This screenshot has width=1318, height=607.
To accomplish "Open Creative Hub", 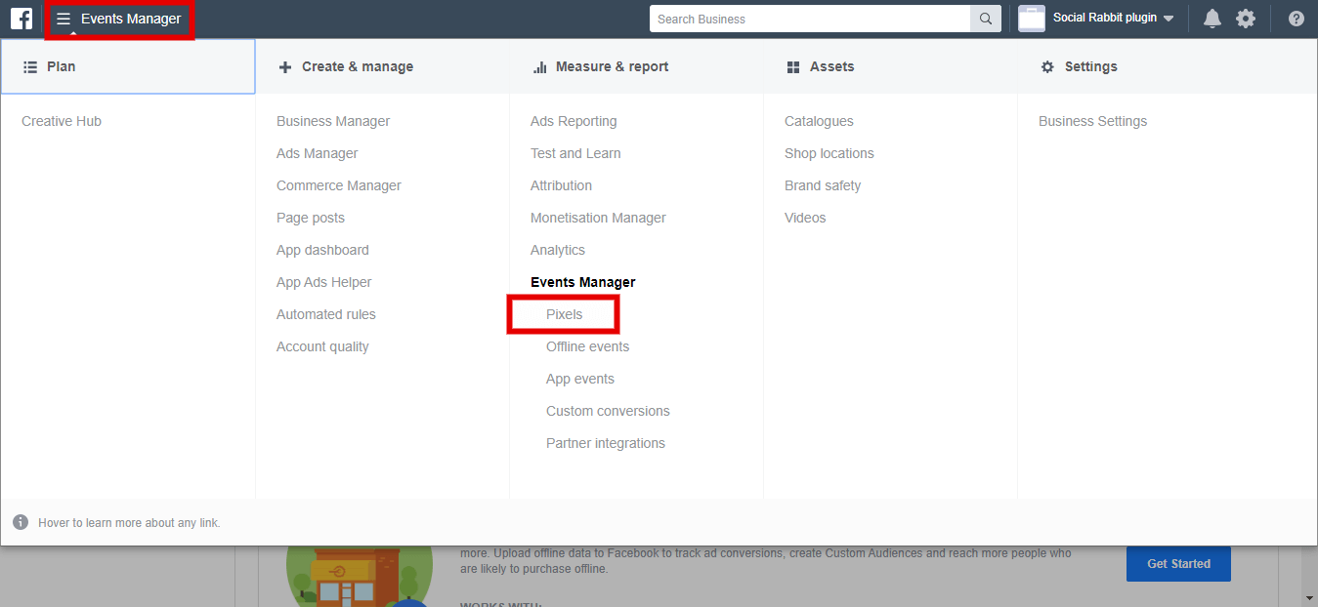I will (62, 121).
